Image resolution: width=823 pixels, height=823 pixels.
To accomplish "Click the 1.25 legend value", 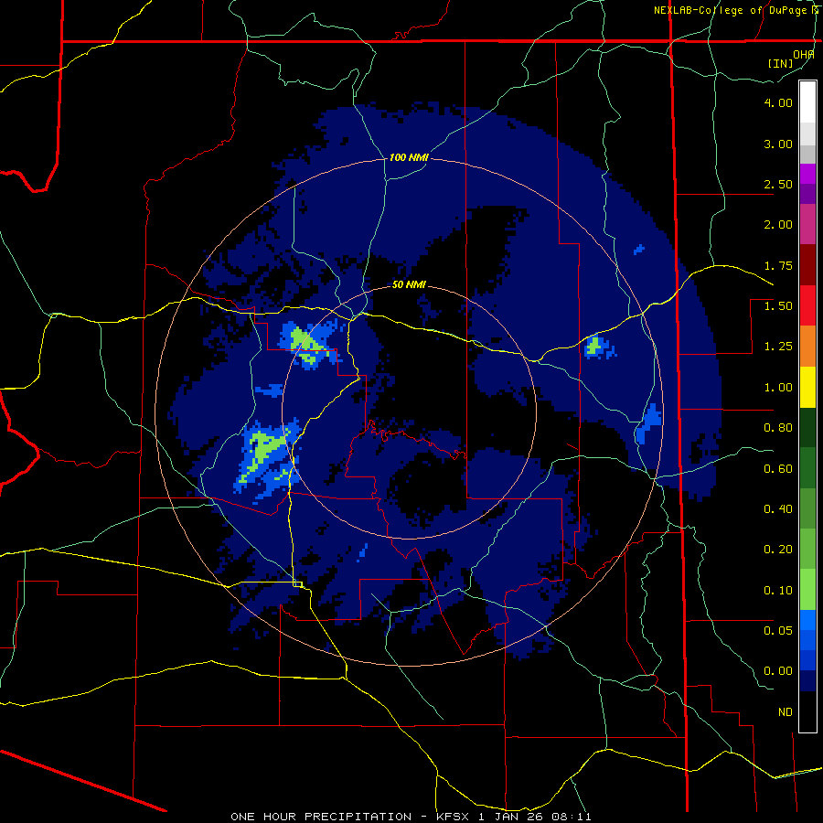I will [x=778, y=347].
